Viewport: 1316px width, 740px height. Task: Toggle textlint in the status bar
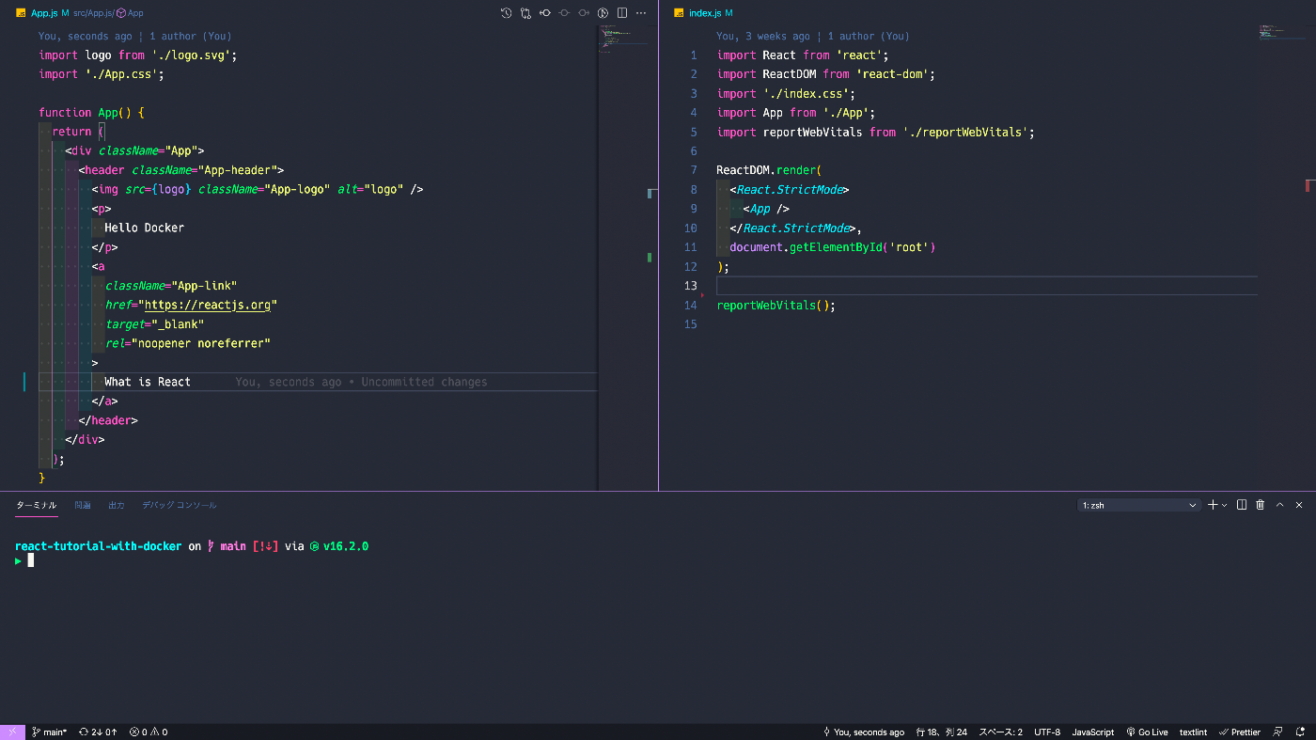tap(1193, 732)
